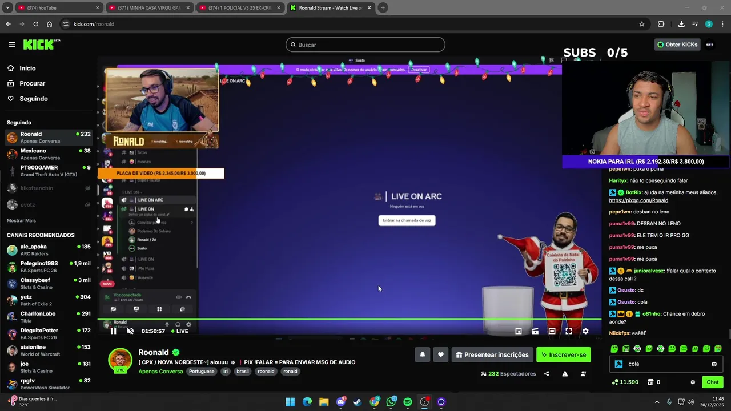The height and width of the screenshot is (411, 731).
Task: Switch to MINHA CASA VIROU GAM tab
Action: click(148, 8)
